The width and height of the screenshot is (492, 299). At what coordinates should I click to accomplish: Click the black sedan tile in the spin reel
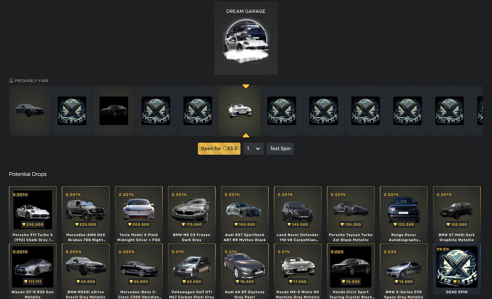114,111
